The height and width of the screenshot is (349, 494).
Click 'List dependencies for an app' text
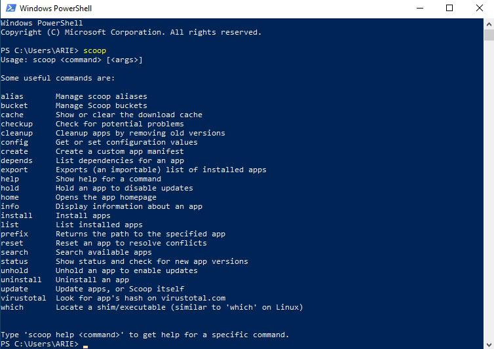[x=120, y=160]
